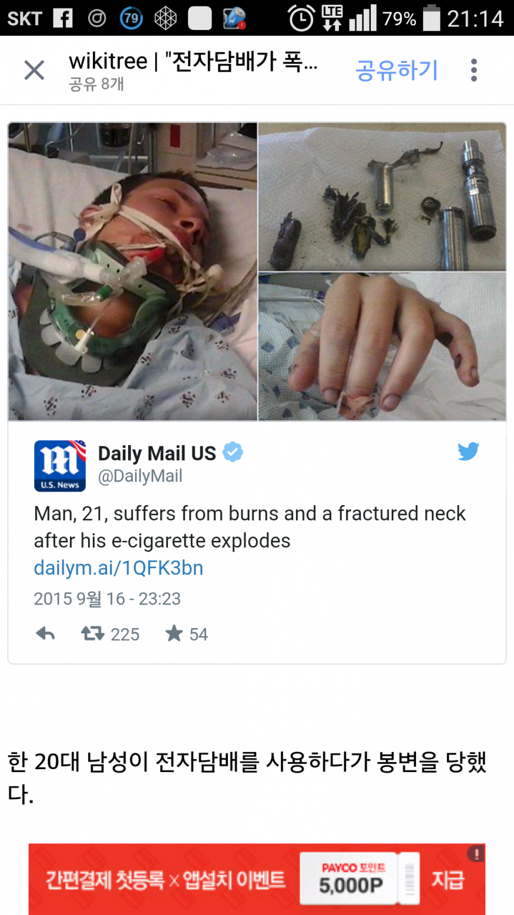Favorite the tweet with star icon
Viewport: 514px width, 915px height.
click(174, 633)
